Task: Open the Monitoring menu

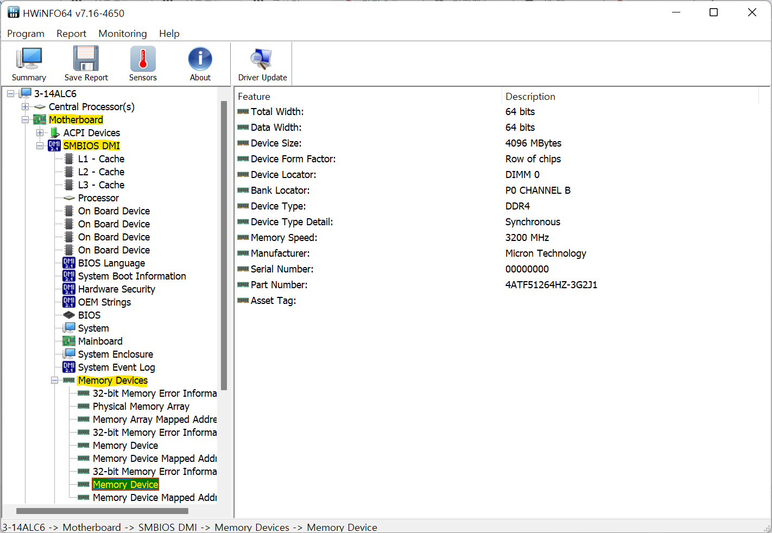Action: 123,34
